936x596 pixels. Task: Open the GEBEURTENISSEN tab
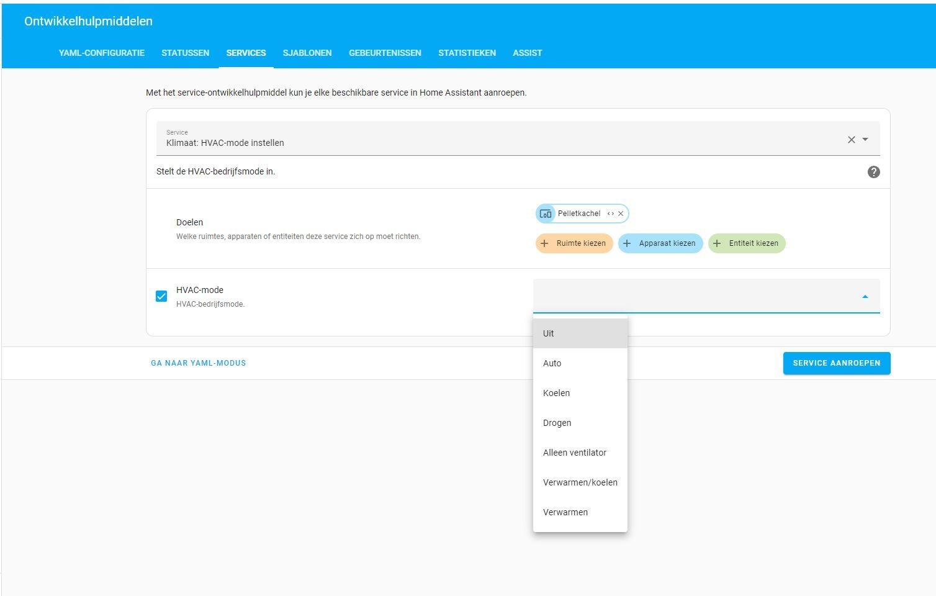385,53
